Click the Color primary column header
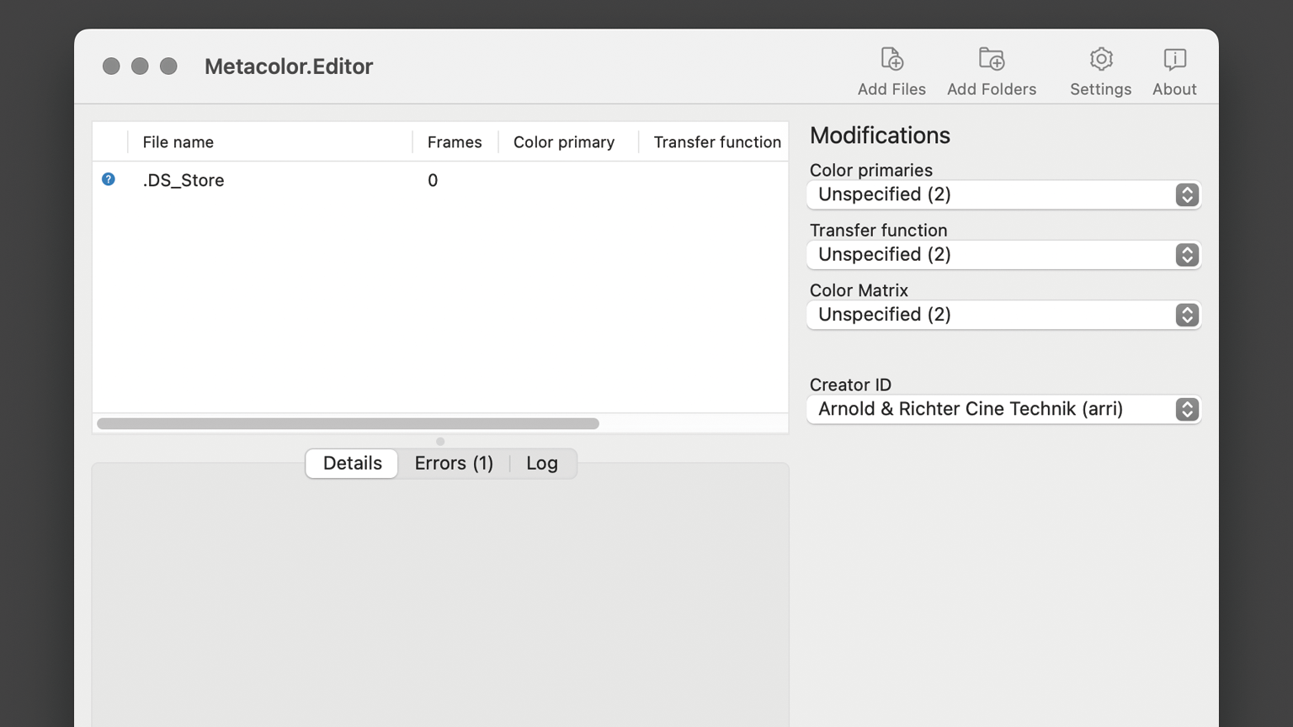The height and width of the screenshot is (727, 1293). coord(564,142)
